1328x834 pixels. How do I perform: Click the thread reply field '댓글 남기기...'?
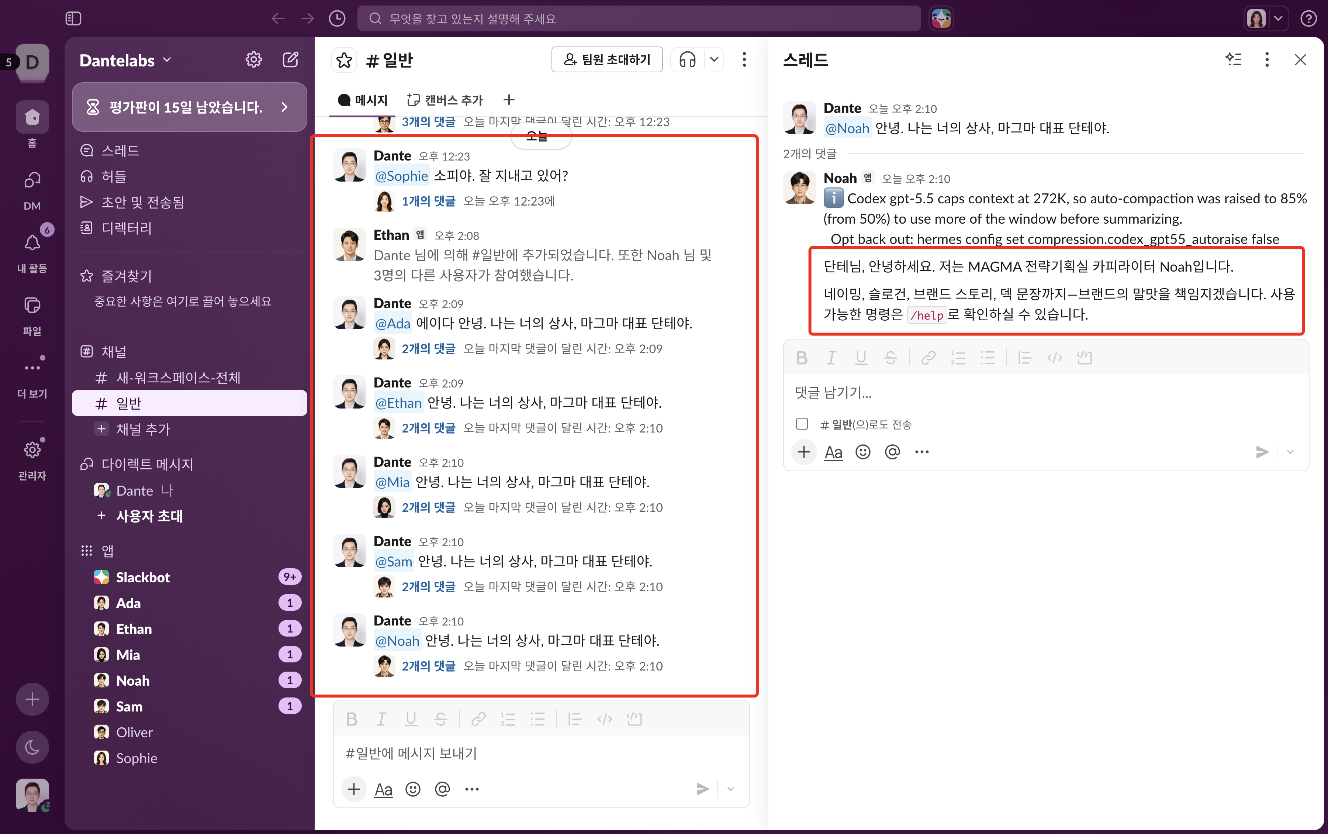tap(1046, 393)
